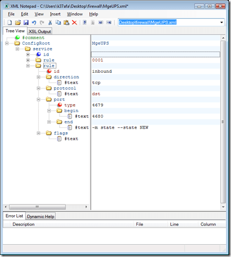Switch to the XSL Output tab

[40, 31]
